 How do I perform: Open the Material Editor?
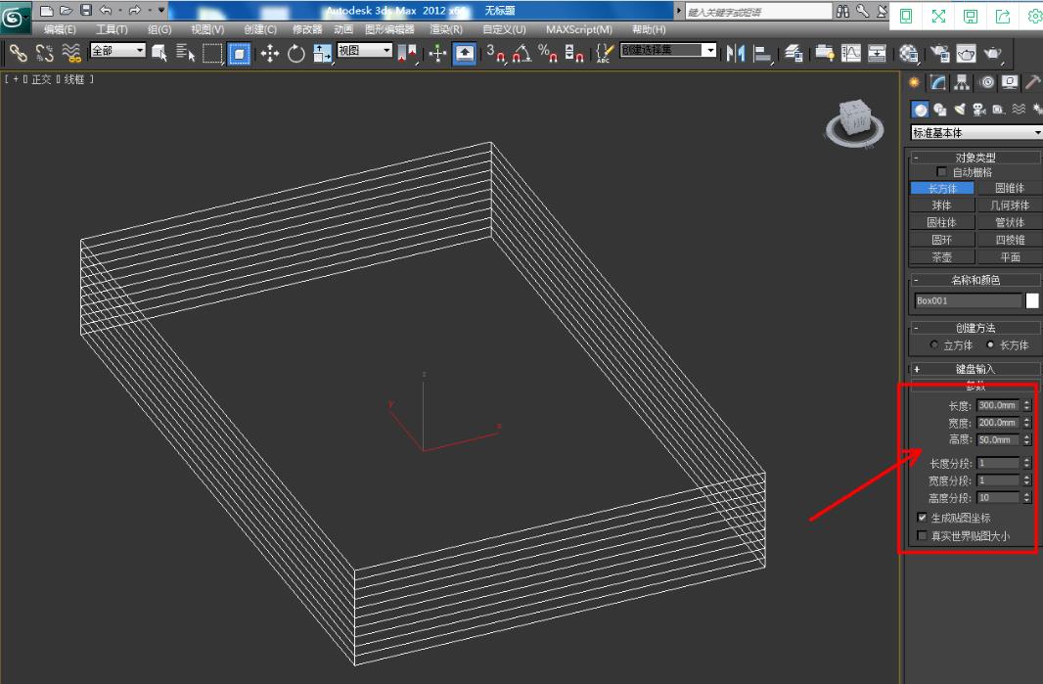tap(909, 54)
